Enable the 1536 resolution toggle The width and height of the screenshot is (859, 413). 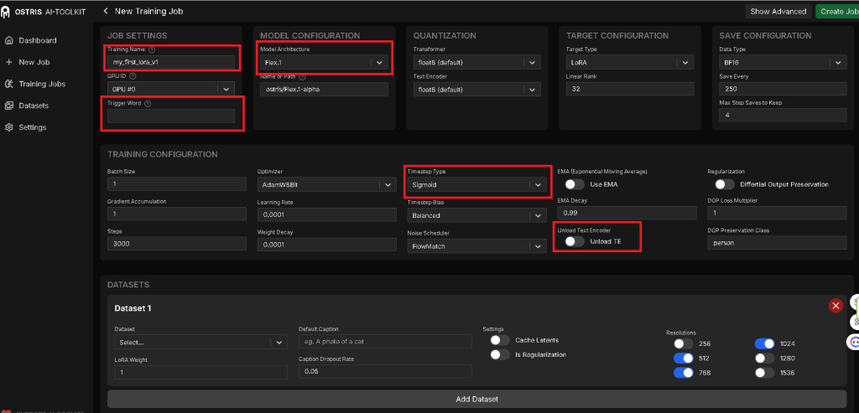tap(764, 373)
